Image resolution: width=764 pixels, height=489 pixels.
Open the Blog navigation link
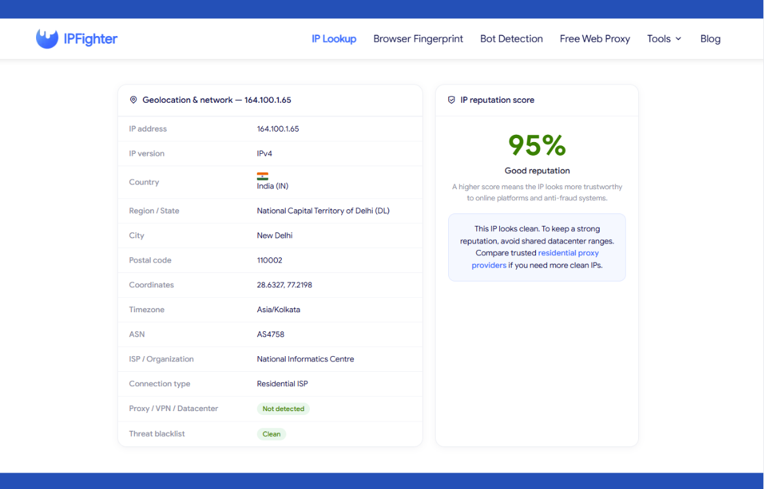710,39
